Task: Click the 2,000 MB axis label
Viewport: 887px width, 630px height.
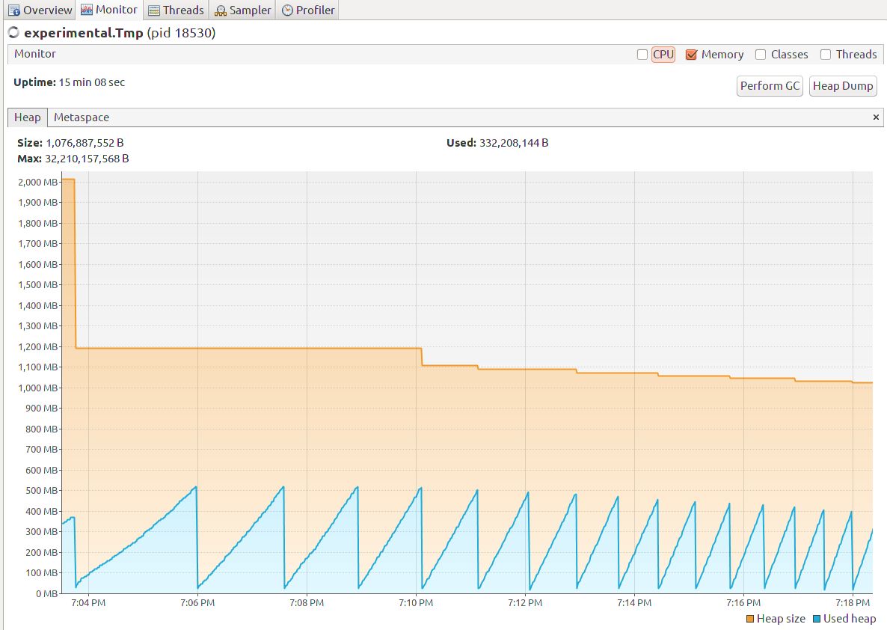Action: 38,183
